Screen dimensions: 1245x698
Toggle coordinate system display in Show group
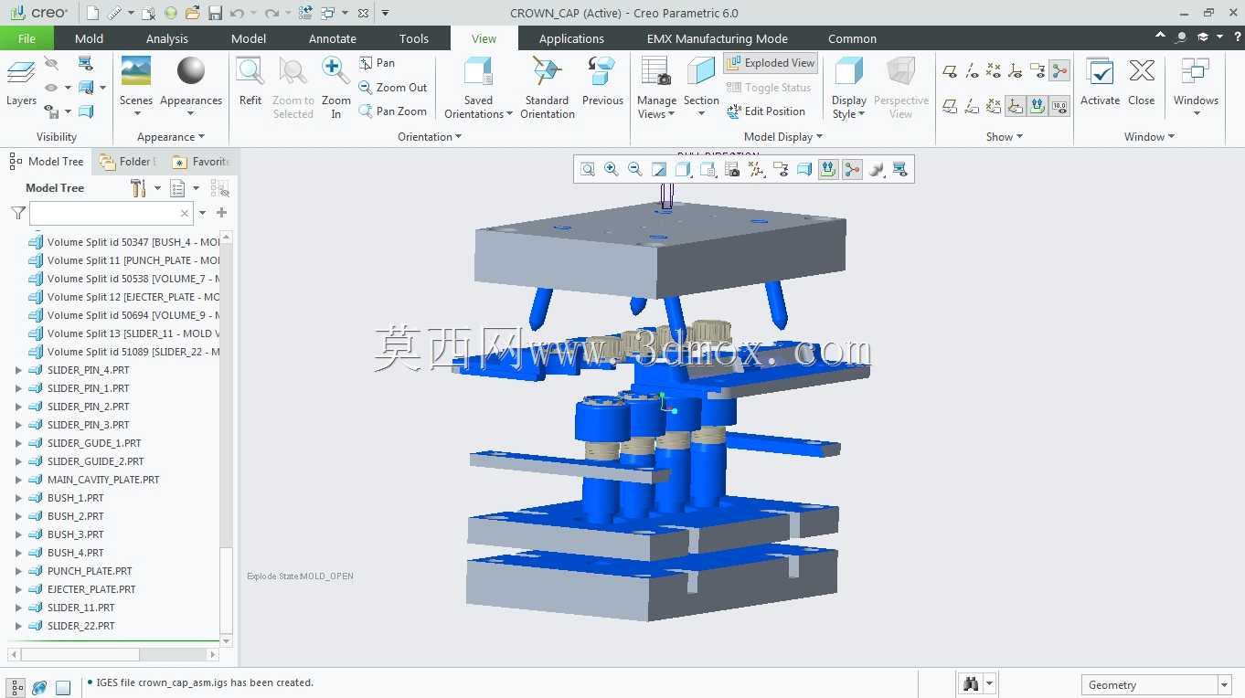coord(1016,71)
